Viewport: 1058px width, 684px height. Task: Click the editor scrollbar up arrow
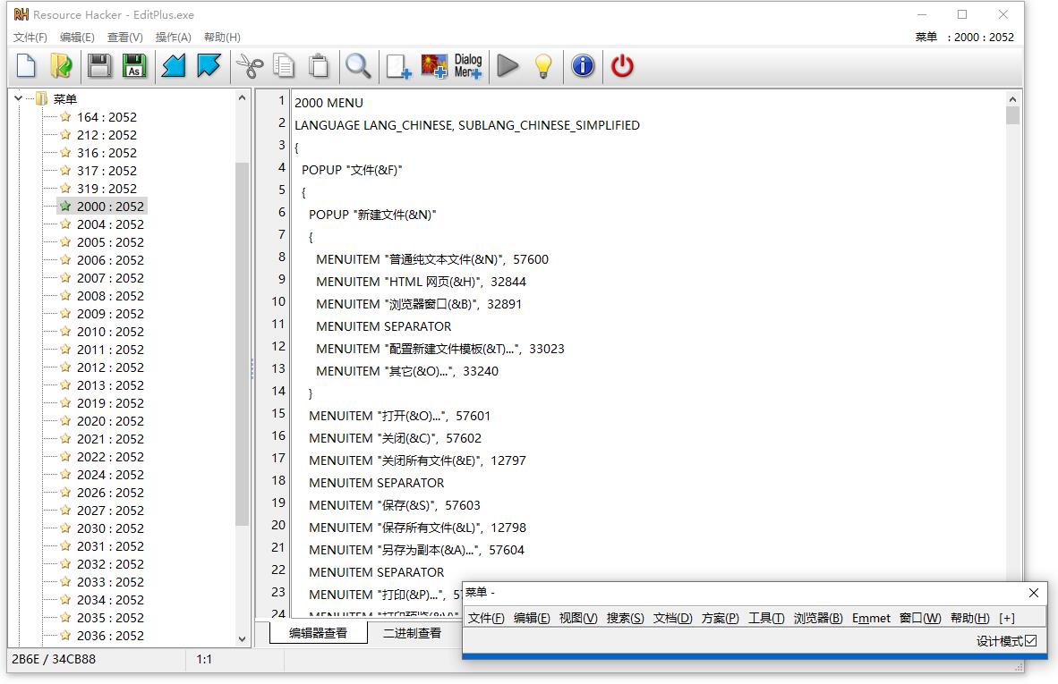[x=1012, y=99]
